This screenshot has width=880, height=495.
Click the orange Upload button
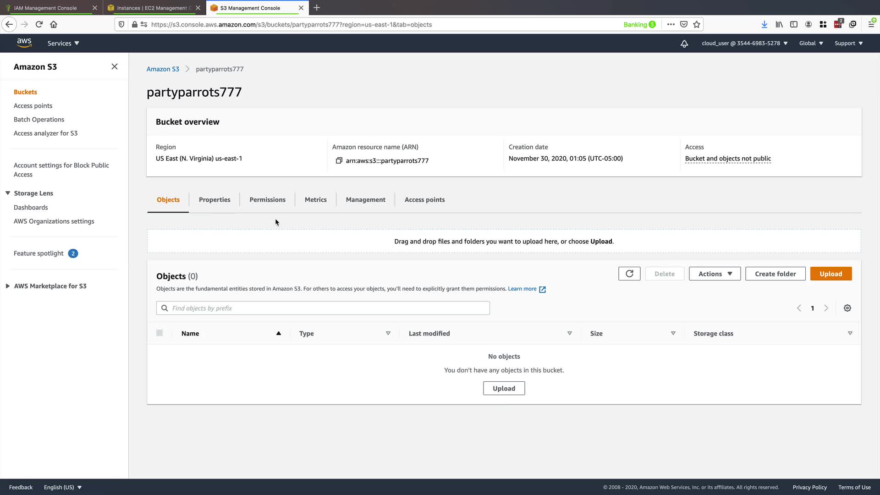tap(830, 274)
